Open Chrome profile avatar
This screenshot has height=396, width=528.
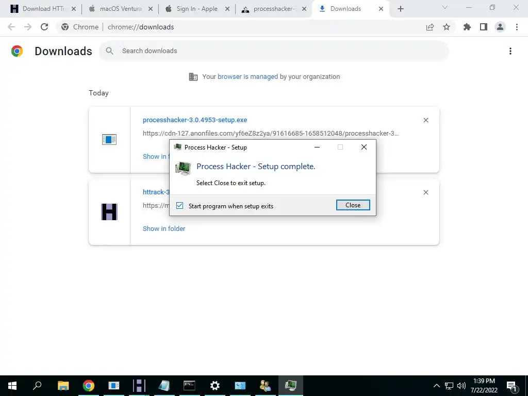[500, 27]
